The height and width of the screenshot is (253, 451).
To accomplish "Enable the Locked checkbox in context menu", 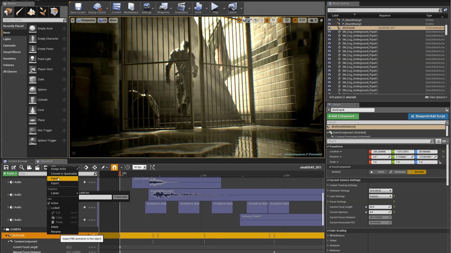I will click(x=49, y=208).
